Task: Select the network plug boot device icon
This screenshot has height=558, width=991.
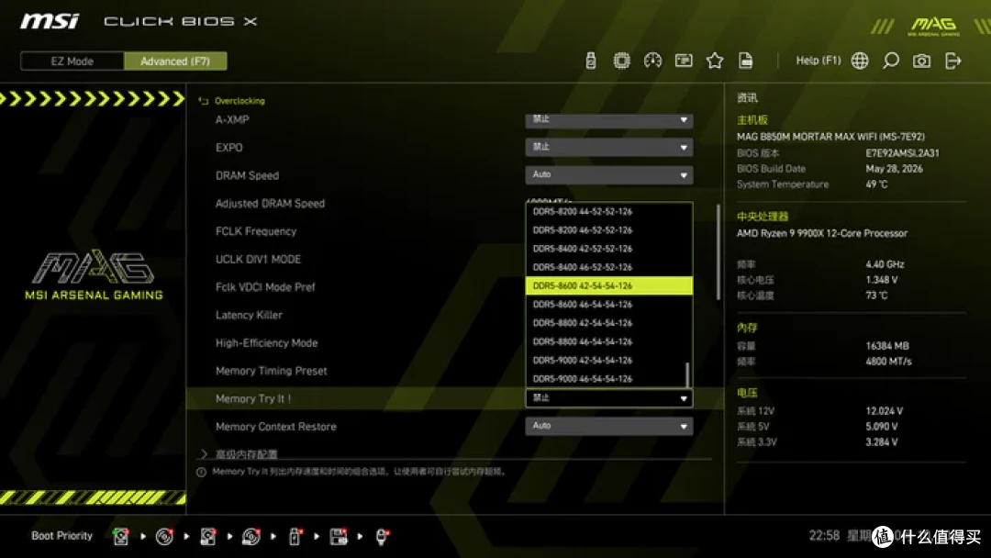Action: point(382,537)
